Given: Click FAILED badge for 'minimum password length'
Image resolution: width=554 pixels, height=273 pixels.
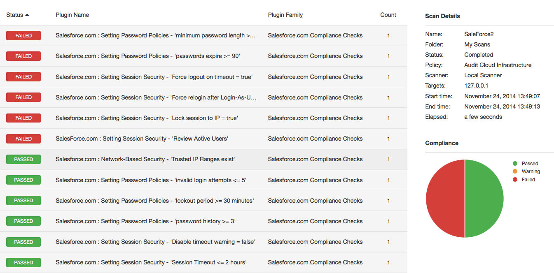Looking at the screenshot, I should (x=23, y=35).
